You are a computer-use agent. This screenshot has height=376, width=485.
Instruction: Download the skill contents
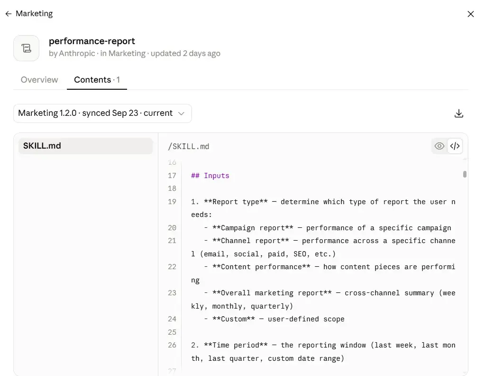click(459, 113)
